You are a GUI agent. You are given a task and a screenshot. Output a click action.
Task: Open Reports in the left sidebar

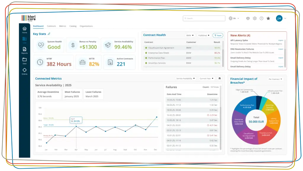coord(25,51)
